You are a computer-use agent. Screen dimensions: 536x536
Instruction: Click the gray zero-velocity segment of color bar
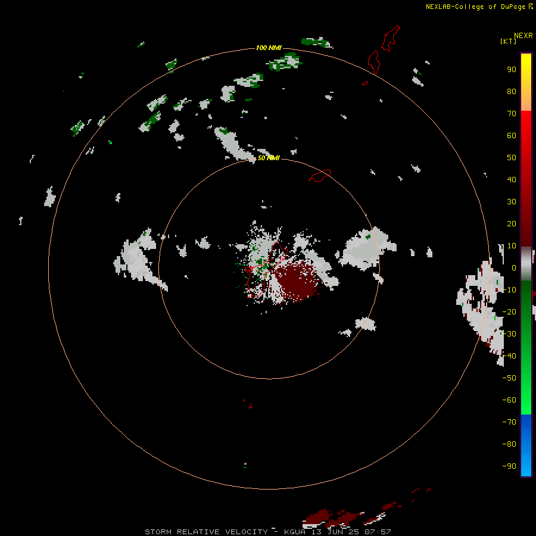526,264
